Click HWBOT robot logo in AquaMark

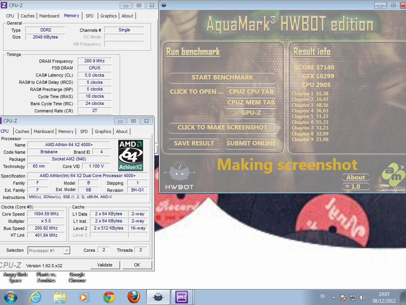(179, 176)
